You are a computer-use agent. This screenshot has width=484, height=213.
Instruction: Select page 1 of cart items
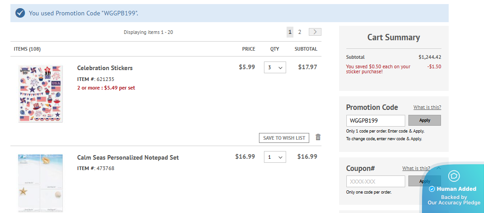[x=290, y=32]
